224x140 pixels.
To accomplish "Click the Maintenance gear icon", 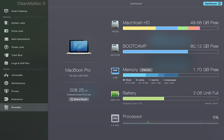I will (x=6, y=83).
